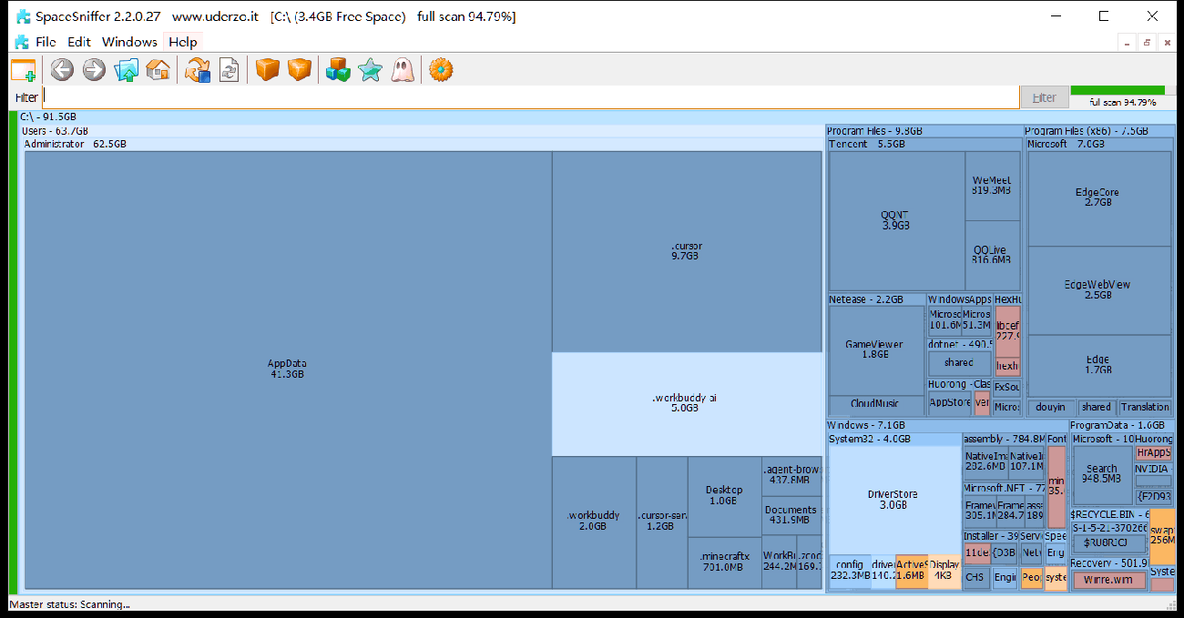This screenshot has width=1184, height=618.
Task: Click the Program Files - 9.8GB header
Action: (924, 131)
